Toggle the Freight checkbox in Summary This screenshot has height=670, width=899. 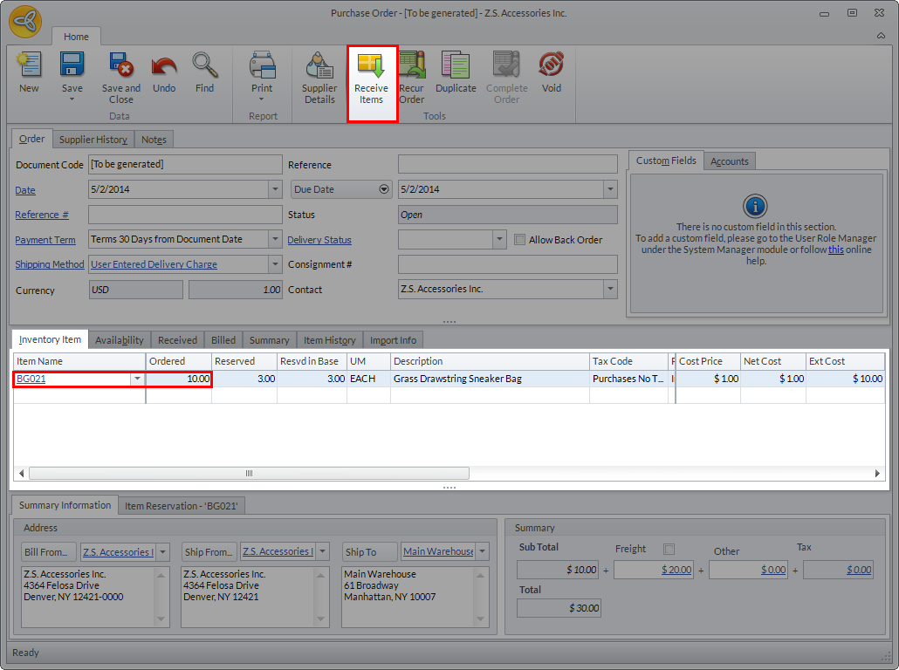tap(669, 549)
